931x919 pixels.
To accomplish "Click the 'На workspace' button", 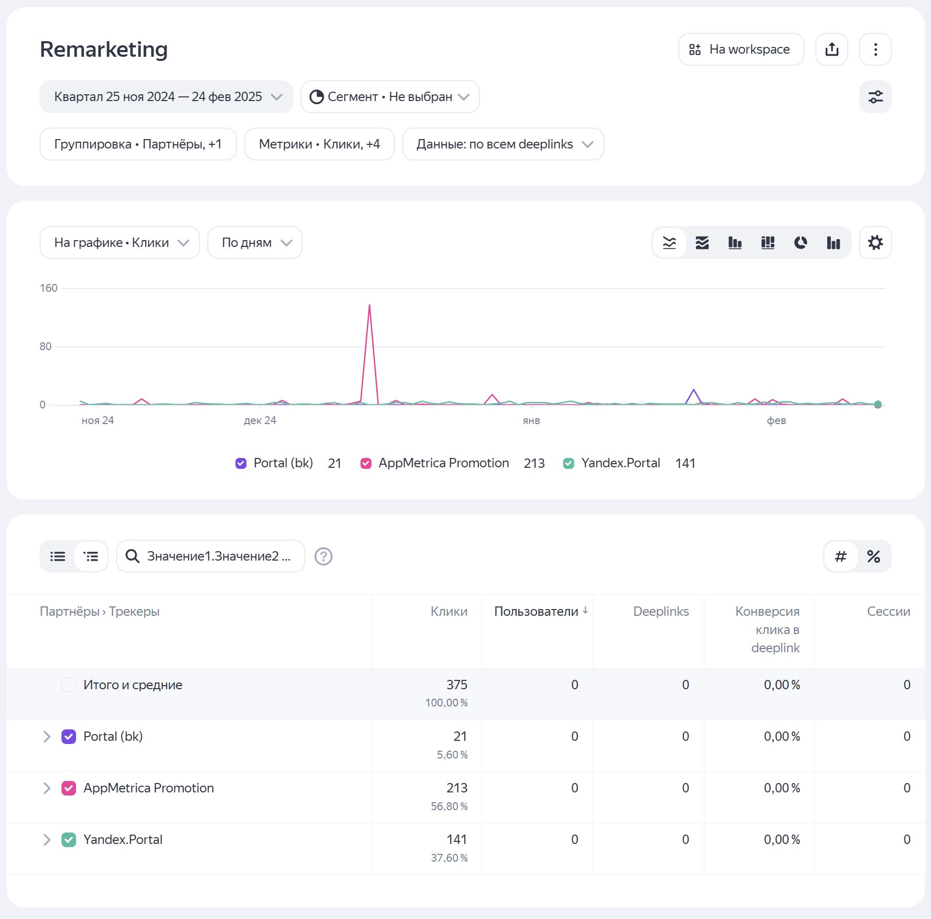I will (x=741, y=49).
